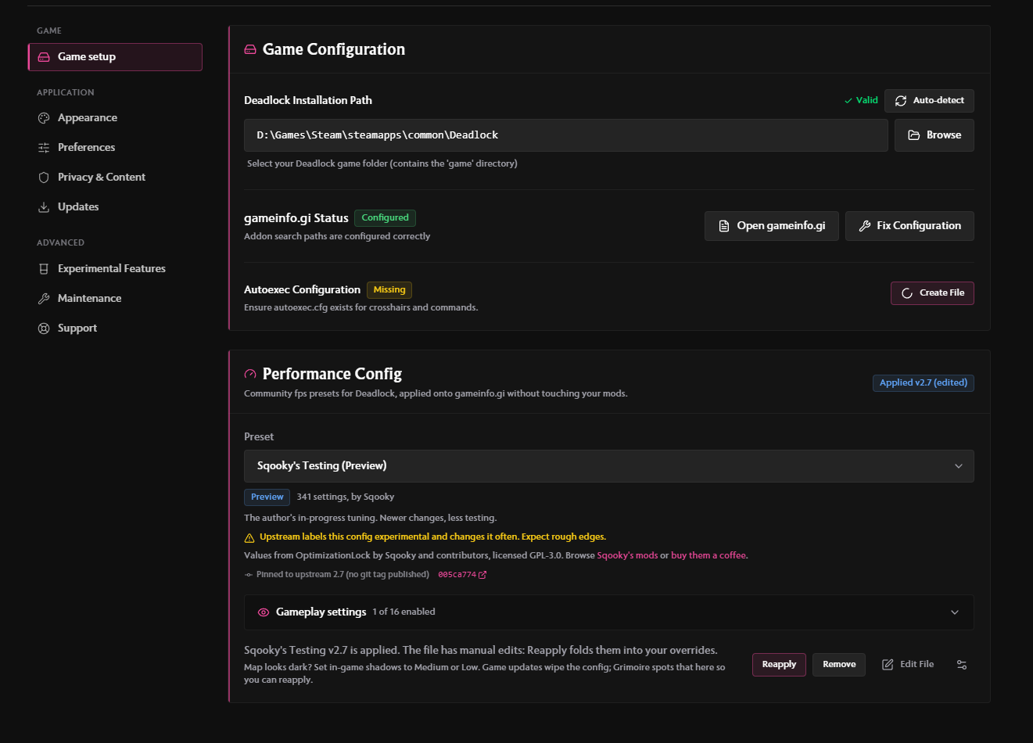Click the Deadlock Installation Path label
Screen dimensions: 1033x743
pyautogui.click(x=308, y=101)
